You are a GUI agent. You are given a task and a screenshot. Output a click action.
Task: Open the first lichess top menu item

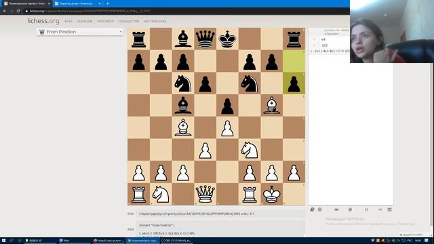[x=68, y=21]
